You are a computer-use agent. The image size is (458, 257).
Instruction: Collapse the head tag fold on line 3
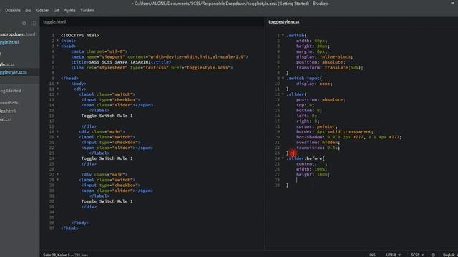(x=57, y=46)
